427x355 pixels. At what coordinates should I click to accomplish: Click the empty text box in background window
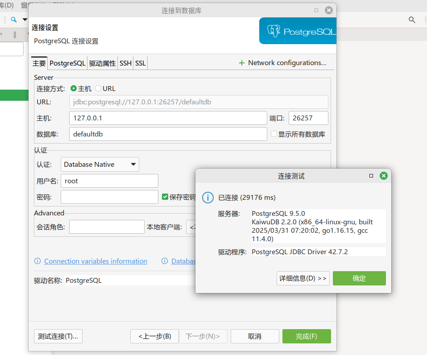tap(12, 49)
